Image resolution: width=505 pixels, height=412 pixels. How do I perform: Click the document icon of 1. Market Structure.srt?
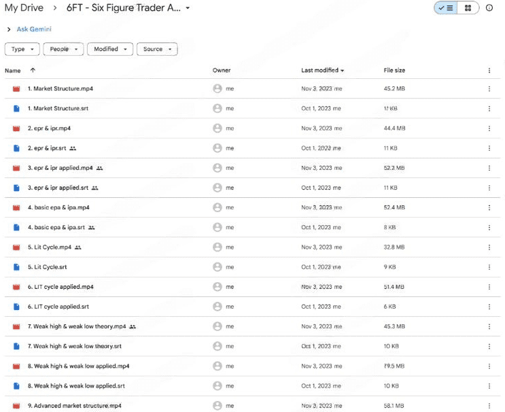16,109
